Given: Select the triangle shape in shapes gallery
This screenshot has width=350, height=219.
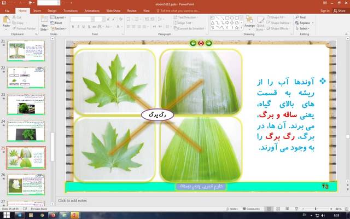Looking at the screenshot, I should [213, 23].
